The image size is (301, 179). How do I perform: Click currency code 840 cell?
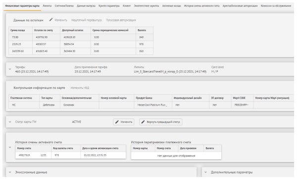click(145, 37)
